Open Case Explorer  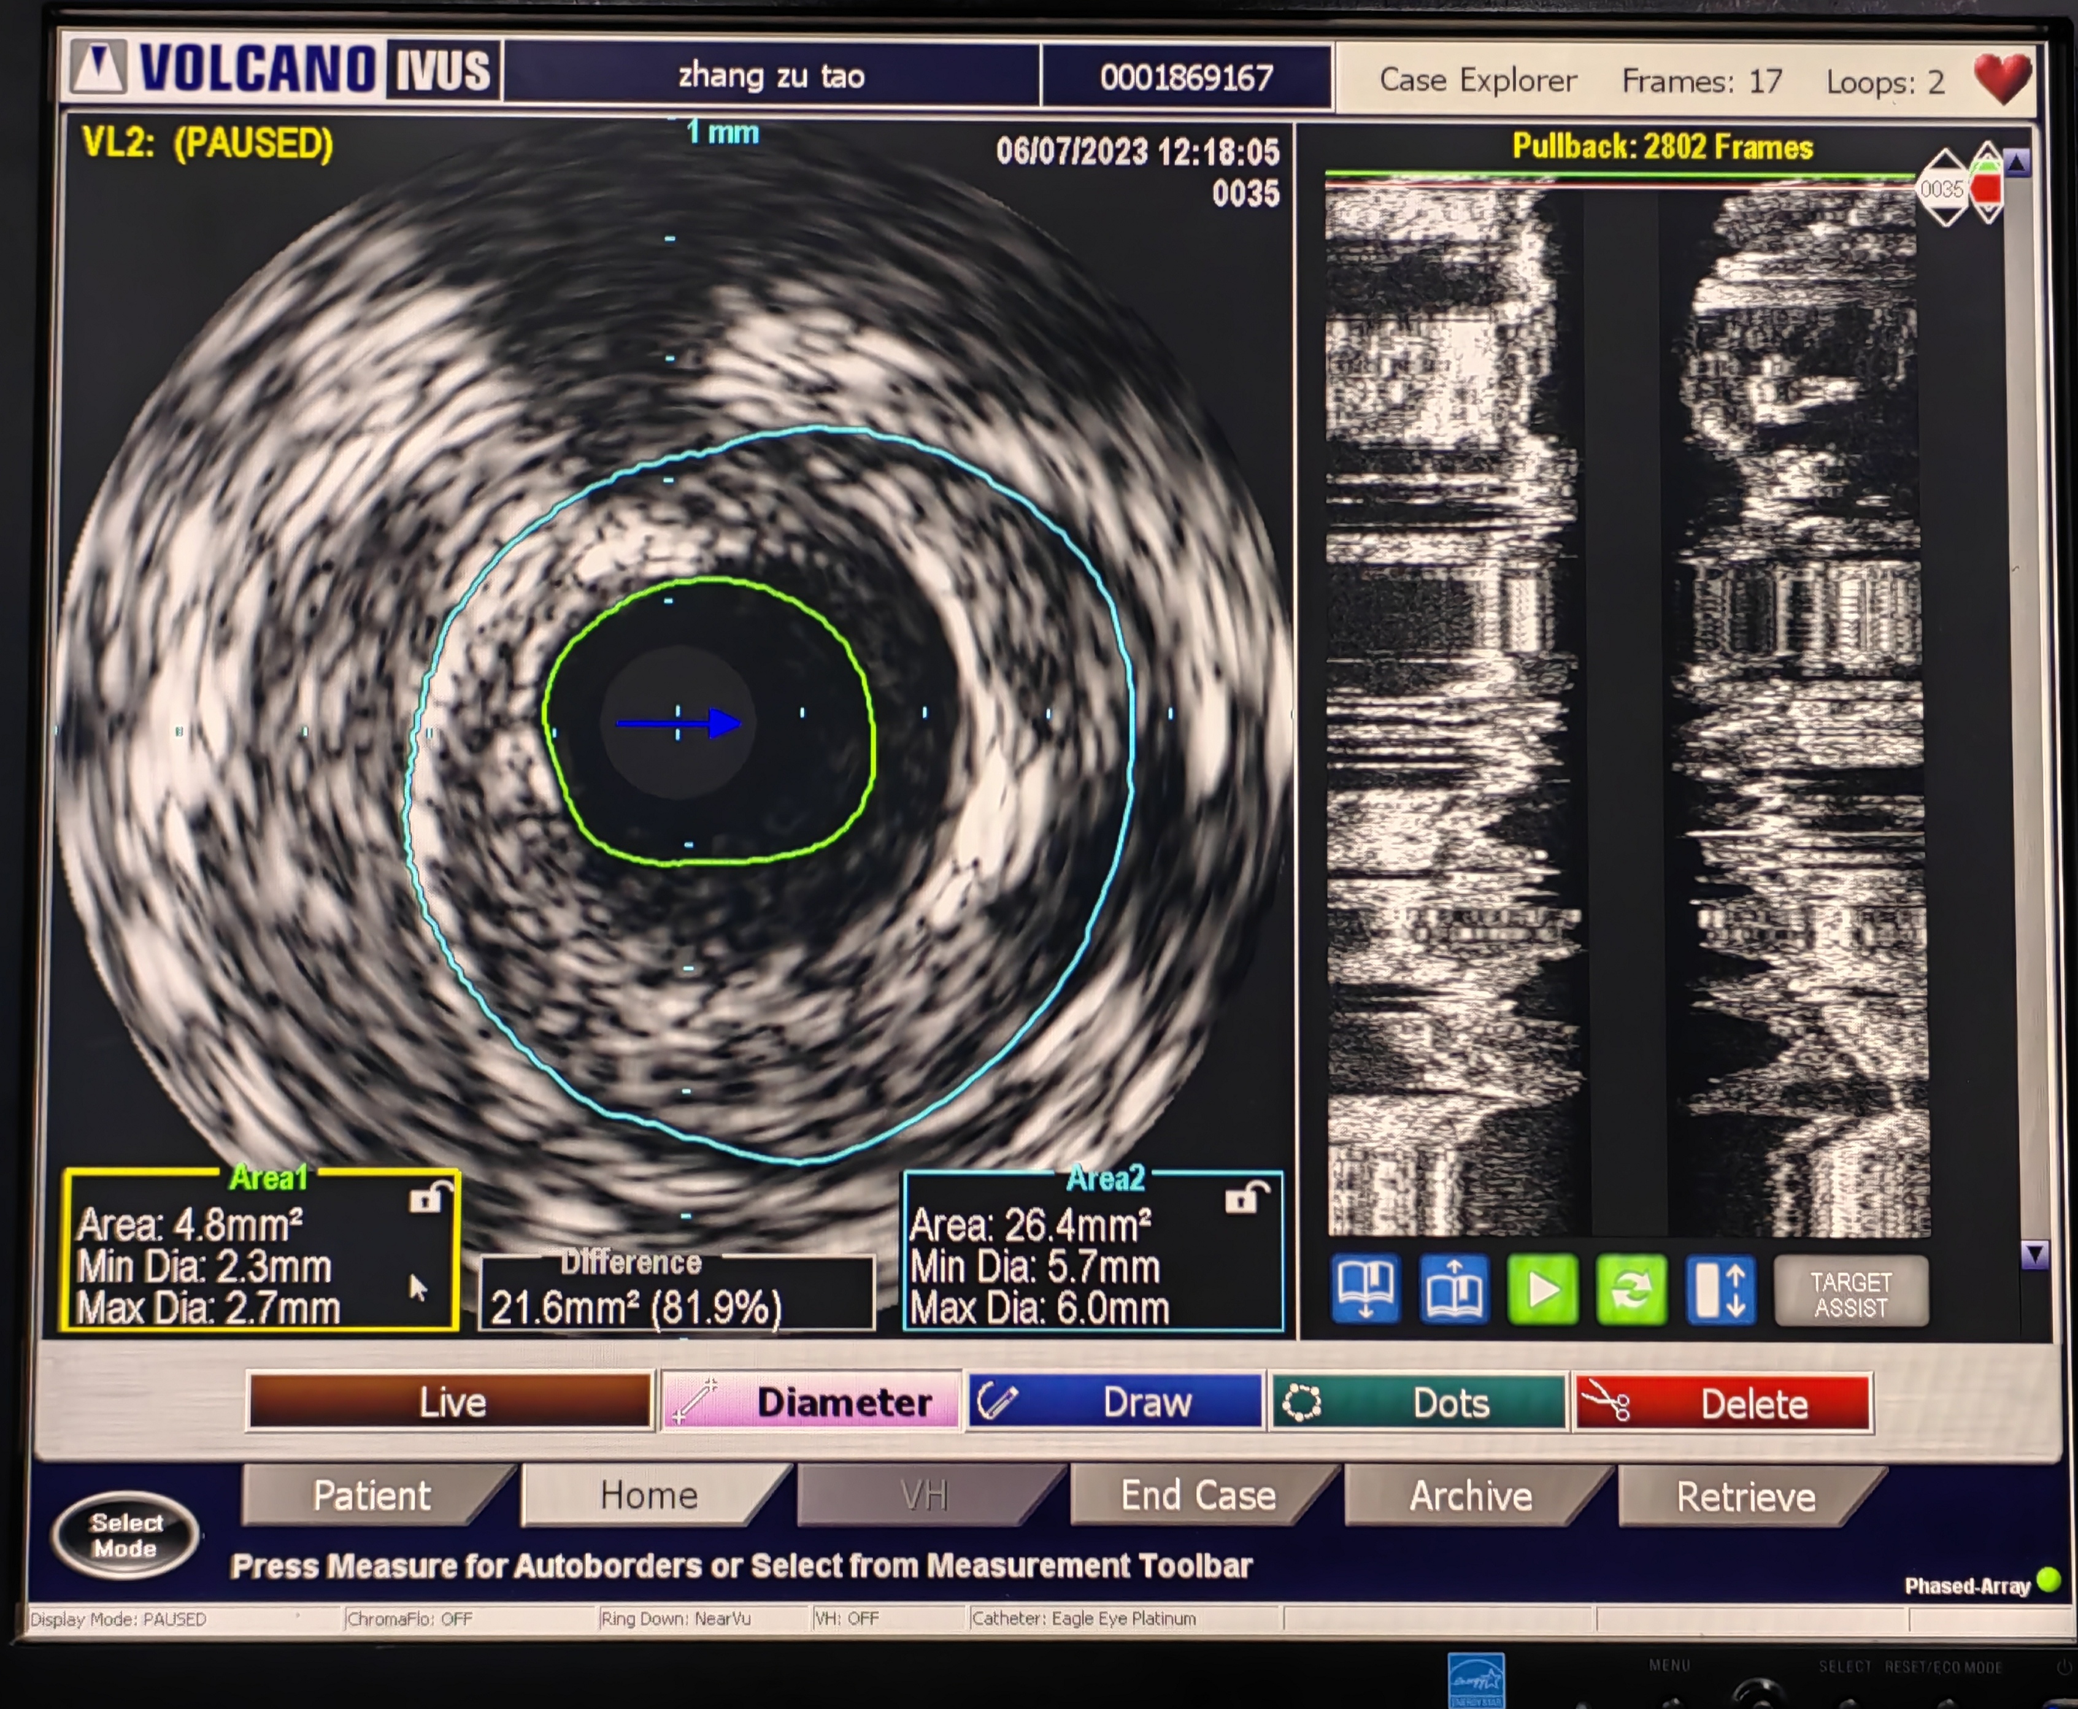point(1477,80)
